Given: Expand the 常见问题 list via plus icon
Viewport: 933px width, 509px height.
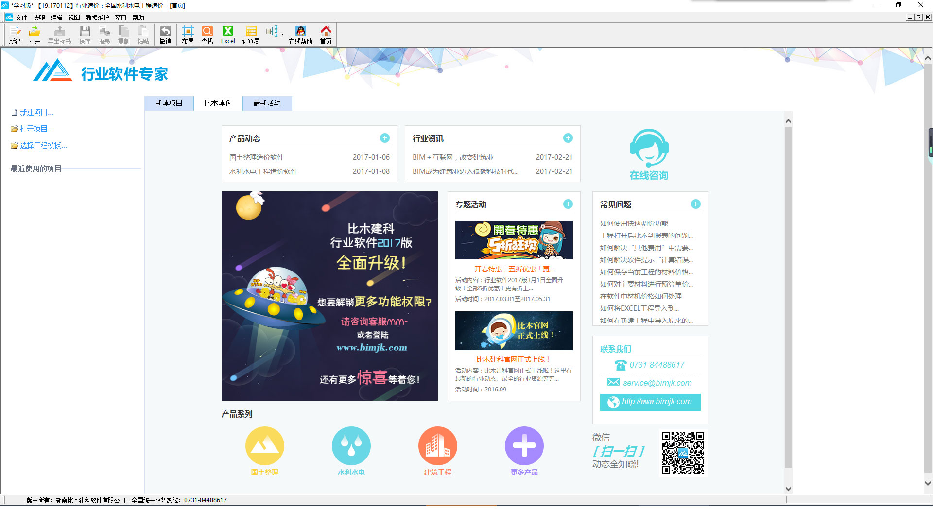Looking at the screenshot, I should click(696, 204).
